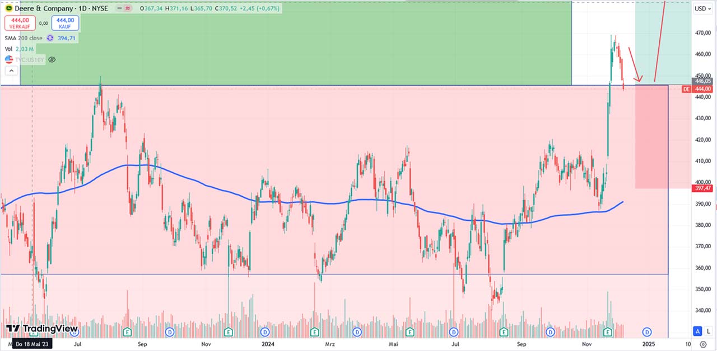This screenshot has height=351, width=717.
Task: Open the USD currency dropdown
Action: tap(702, 8)
